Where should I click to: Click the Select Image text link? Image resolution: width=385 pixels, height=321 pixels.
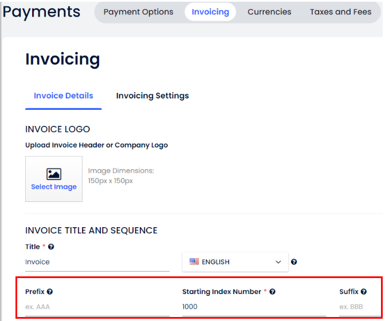click(54, 187)
